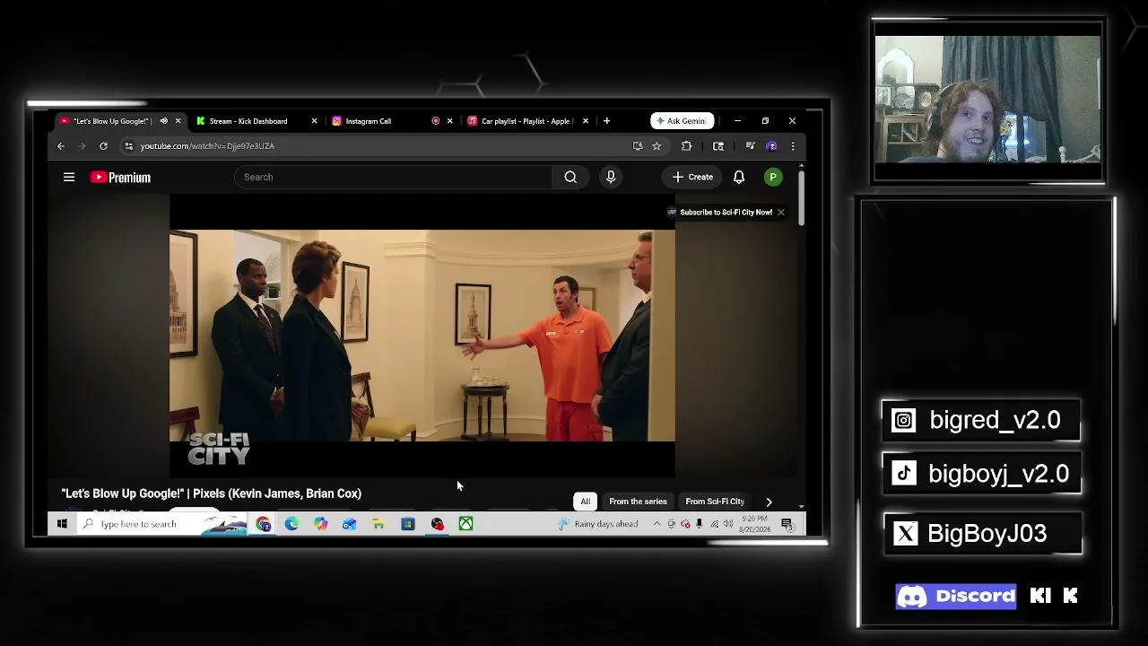Mute the YouTube tab audio icon
The width and height of the screenshot is (1148, 646).
point(163,121)
